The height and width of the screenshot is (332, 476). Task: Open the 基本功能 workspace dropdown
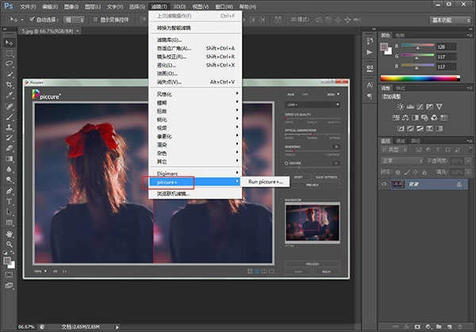click(448, 19)
